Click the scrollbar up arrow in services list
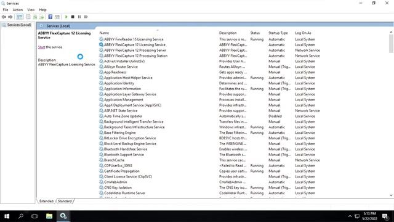The height and width of the screenshot is (222, 394). tap(391, 32)
